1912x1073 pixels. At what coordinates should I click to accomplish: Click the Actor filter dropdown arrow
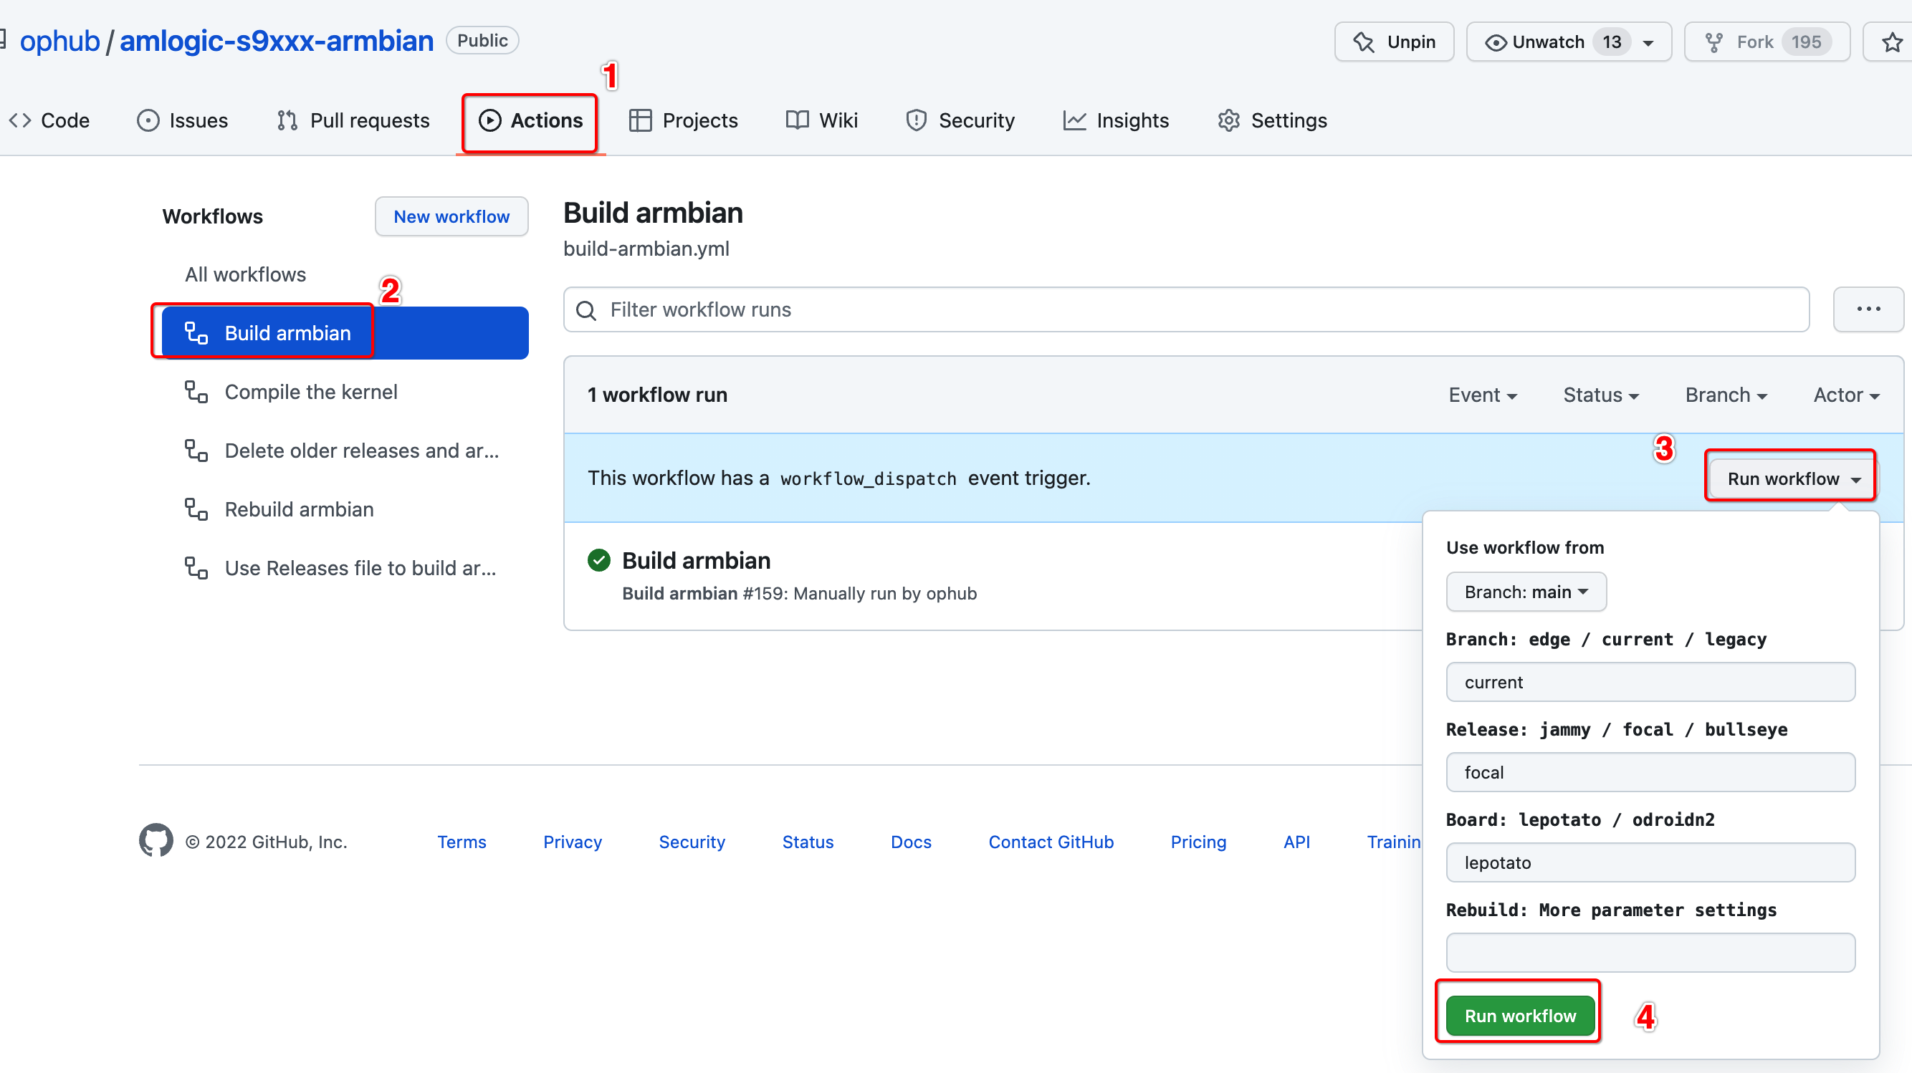[1878, 394]
